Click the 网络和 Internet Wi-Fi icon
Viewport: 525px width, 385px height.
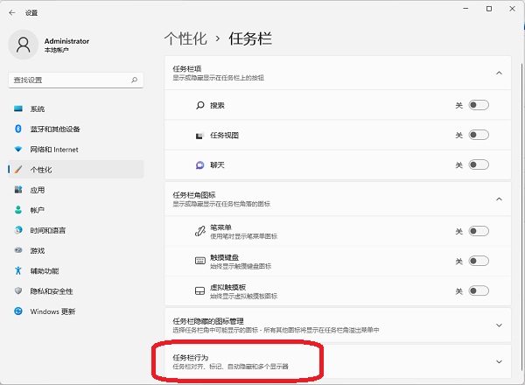point(18,149)
